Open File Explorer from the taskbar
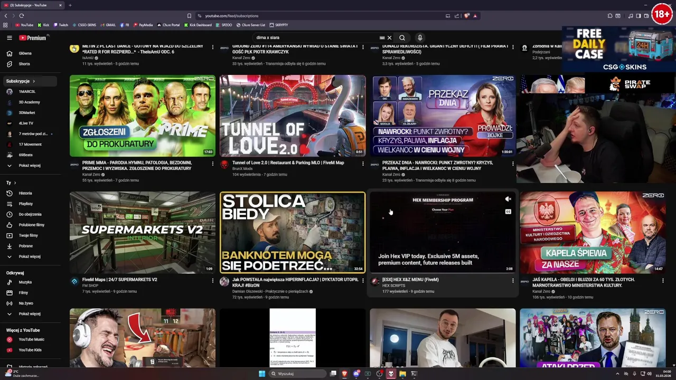Screen dimensions: 676x380 (x=402, y=374)
